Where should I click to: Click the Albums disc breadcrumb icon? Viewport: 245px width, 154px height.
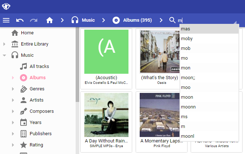116,20
